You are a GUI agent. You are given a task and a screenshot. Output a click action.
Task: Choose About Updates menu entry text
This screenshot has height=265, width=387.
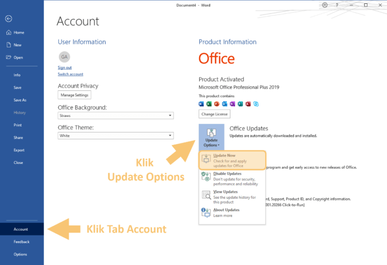226,210
